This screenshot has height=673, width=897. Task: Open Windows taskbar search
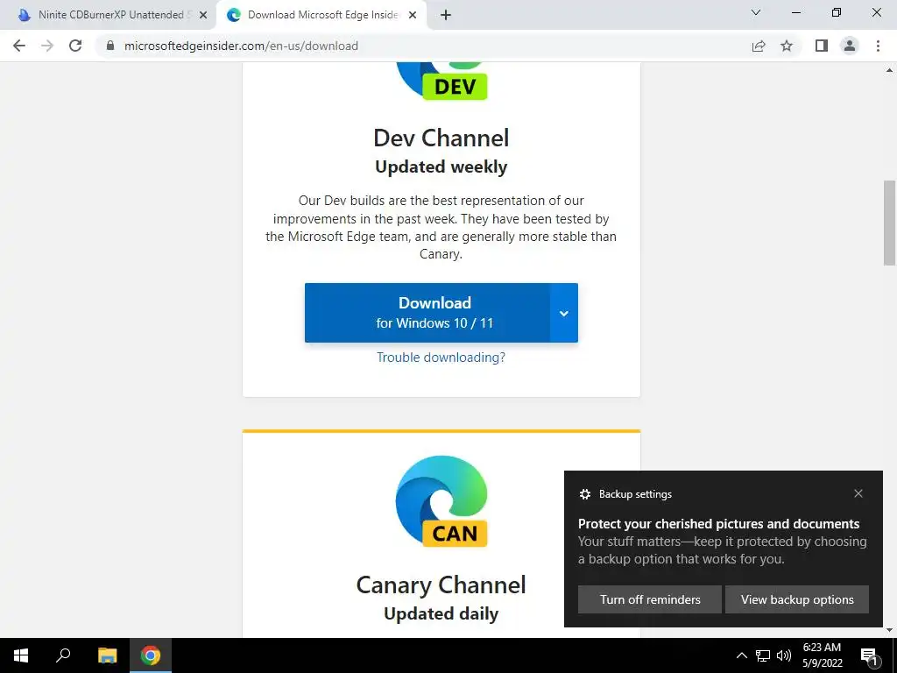pyautogui.click(x=63, y=655)
